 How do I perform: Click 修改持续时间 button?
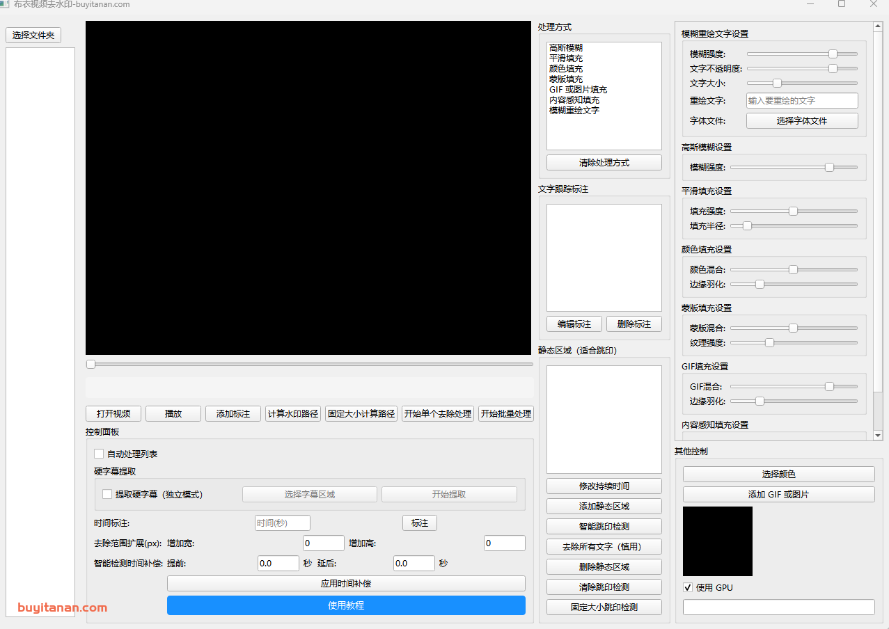[x=604, y=486]
